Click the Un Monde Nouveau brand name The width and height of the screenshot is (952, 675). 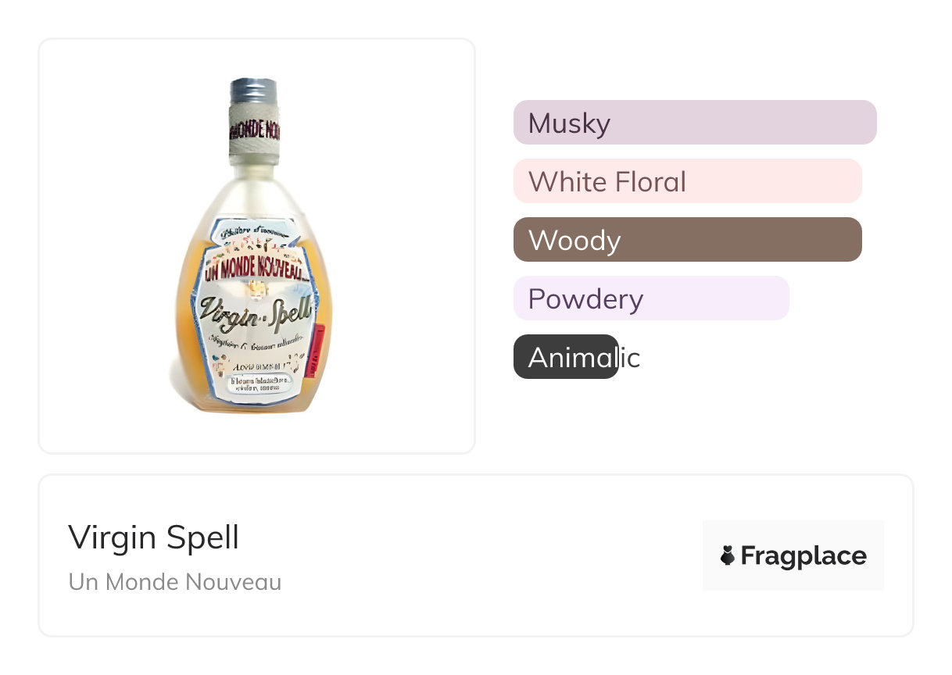(175, 582)
